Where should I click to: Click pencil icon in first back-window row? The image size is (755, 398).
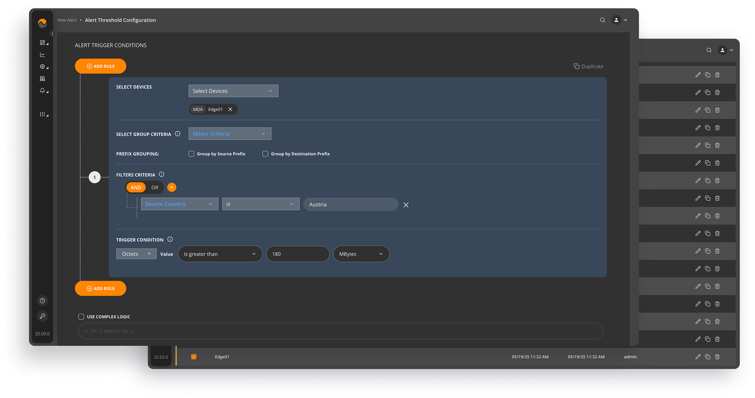[x=698, y=75]
